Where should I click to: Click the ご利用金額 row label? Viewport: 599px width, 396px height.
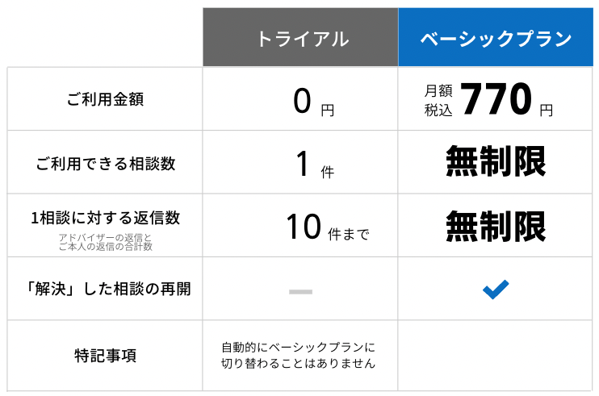pyautogui.click(x=105, y=100)
